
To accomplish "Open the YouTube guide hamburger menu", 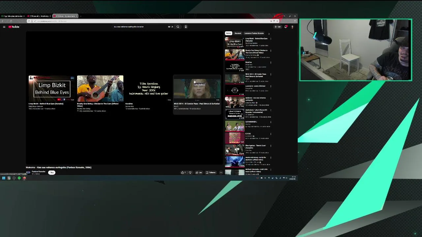I will point(4,27).
